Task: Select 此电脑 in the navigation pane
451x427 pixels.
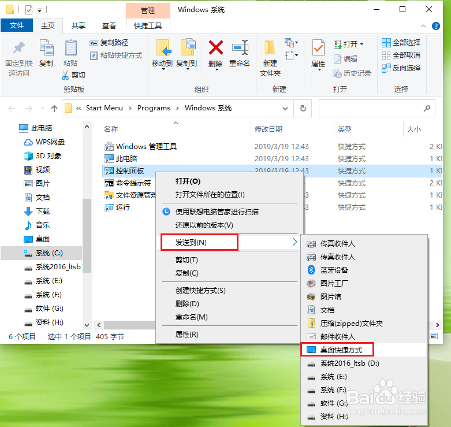Action: pyautogui.click(x=36, y=128)
